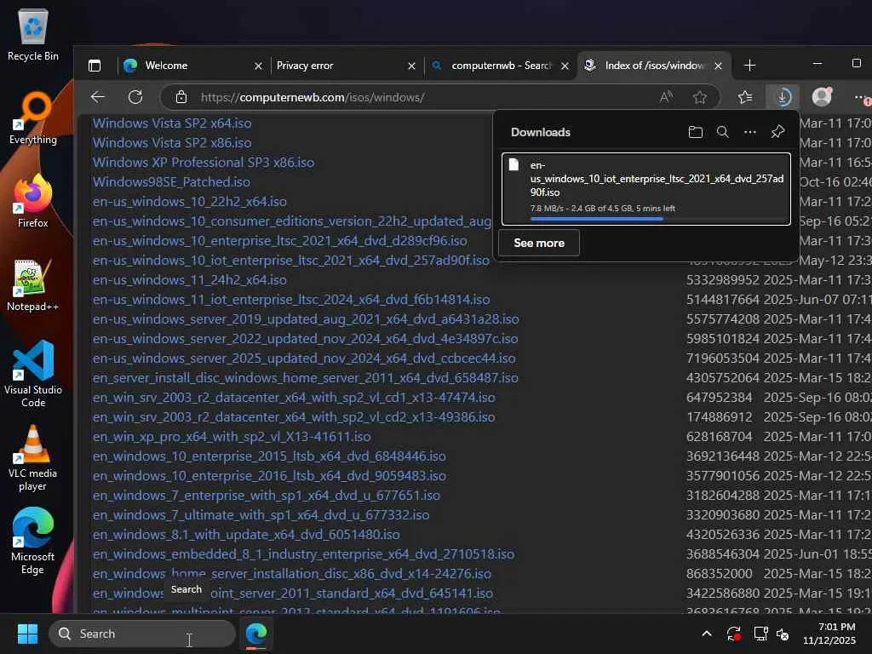This screenshot has width=872, height=654.
Task: Select file size 5332989952 text
Action: point(722,279)
